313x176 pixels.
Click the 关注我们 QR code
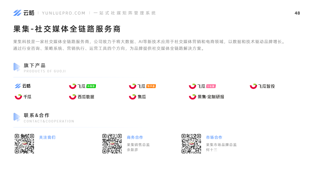click(24, 144)
